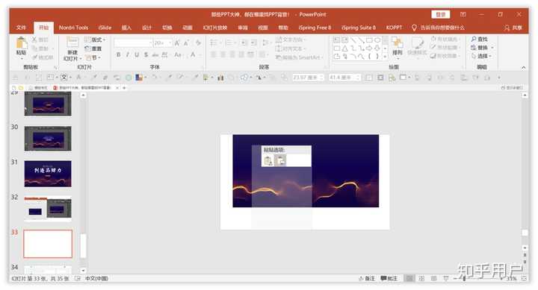Collapse the ribbon with chevron arrow
Screen dimensions: 538x290
[523, 67]
